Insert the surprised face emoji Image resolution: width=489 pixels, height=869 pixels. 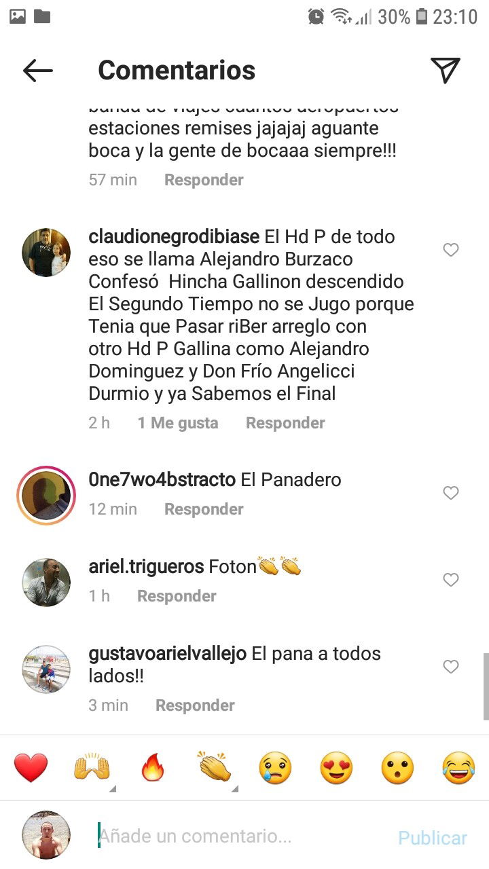pos(397,768)
